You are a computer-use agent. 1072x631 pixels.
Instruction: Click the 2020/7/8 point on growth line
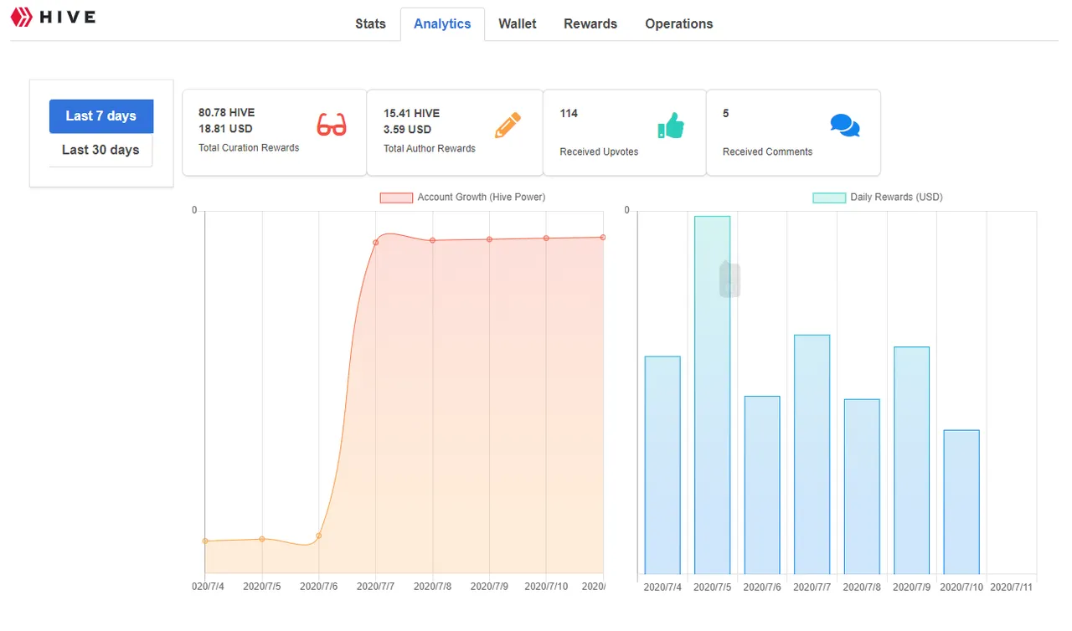(432, 240)
